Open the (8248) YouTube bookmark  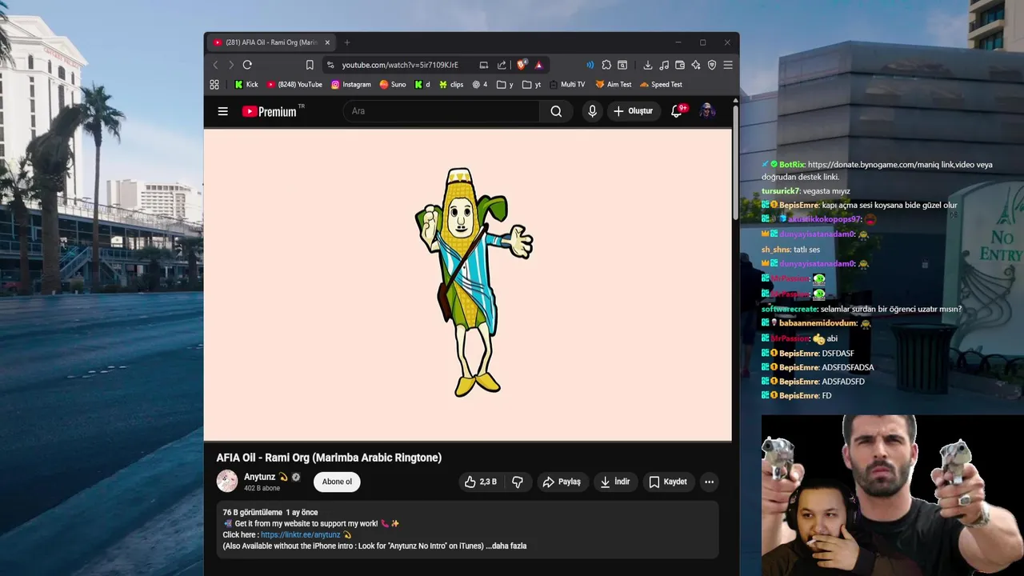(294, 84)
